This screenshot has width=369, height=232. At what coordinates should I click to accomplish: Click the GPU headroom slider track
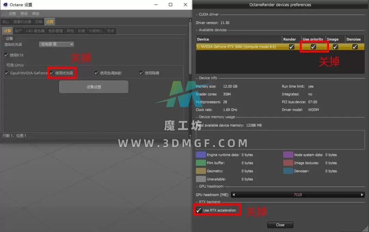[x=297, y=195]
